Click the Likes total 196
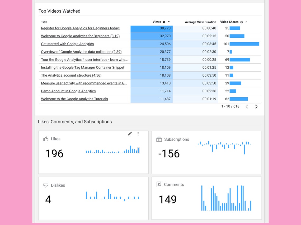This screenshot has height=225, width=301. (54, 153)
